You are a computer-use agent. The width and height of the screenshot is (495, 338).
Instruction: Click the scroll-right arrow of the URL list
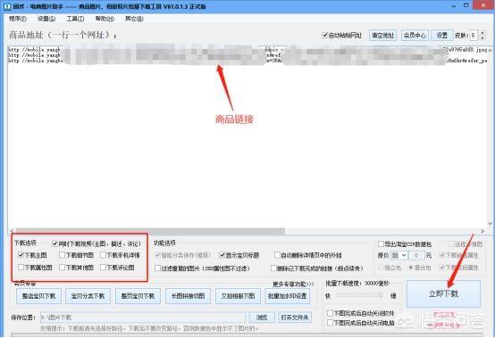coord(482,231)
